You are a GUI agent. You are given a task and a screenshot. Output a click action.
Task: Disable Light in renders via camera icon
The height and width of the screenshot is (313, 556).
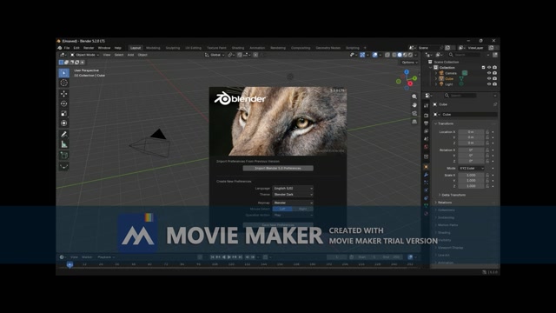[x=494, y=84]
